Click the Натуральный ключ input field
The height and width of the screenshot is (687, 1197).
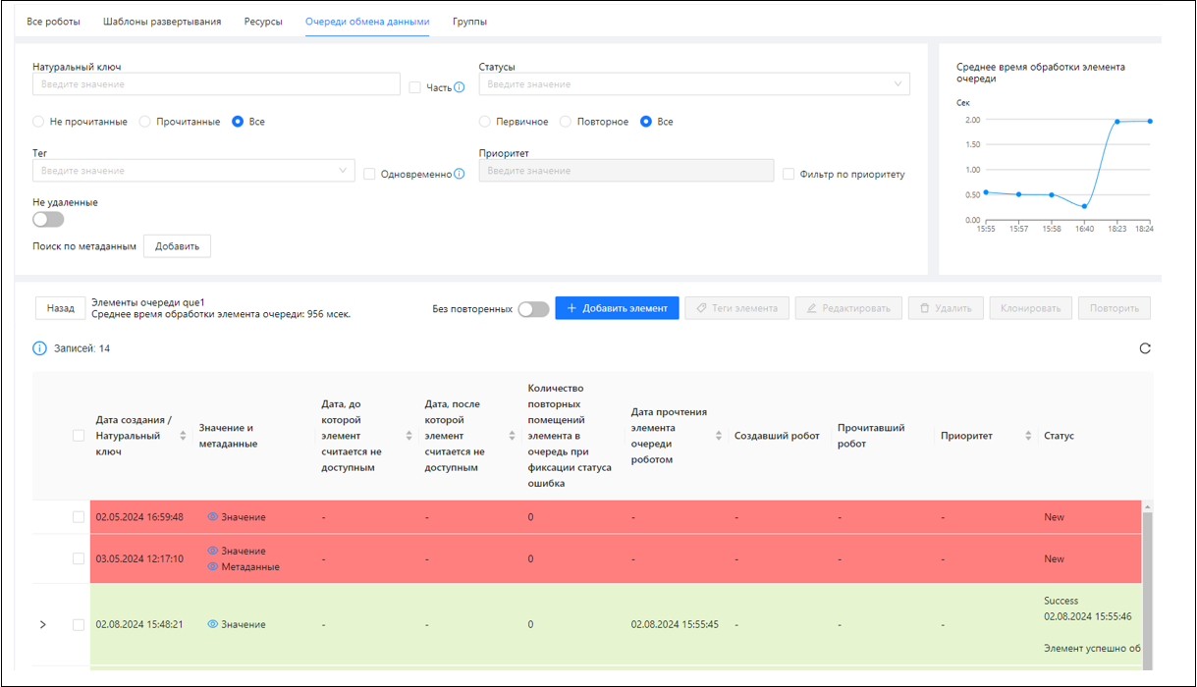click(216, 84)
